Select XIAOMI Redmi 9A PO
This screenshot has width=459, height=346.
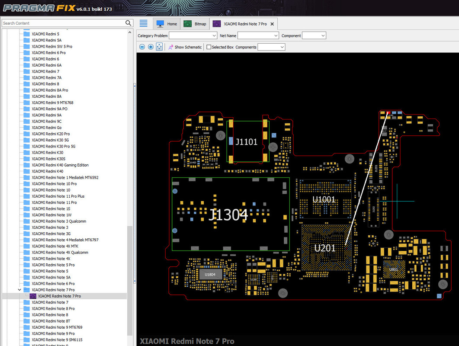coord(49,109)
